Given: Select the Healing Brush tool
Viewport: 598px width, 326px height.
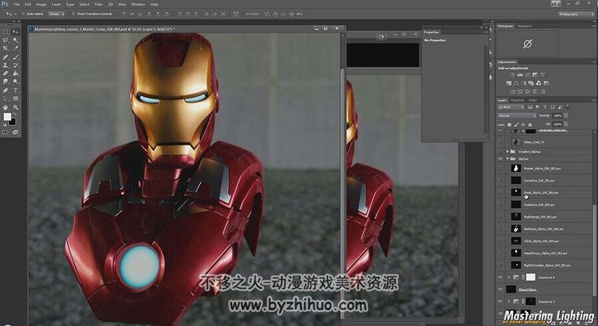Looking at the screenshot, I should 5,57.
